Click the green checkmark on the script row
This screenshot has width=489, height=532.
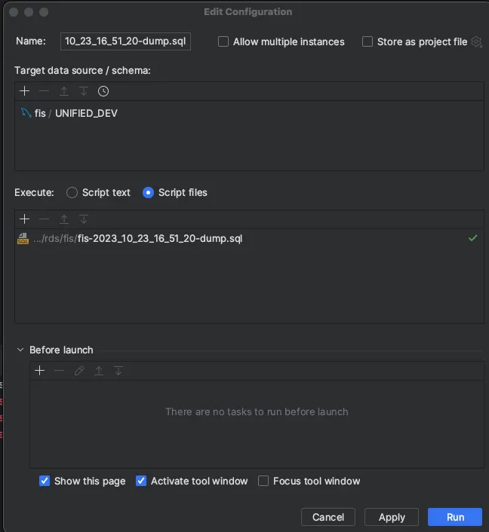(472, 238)
